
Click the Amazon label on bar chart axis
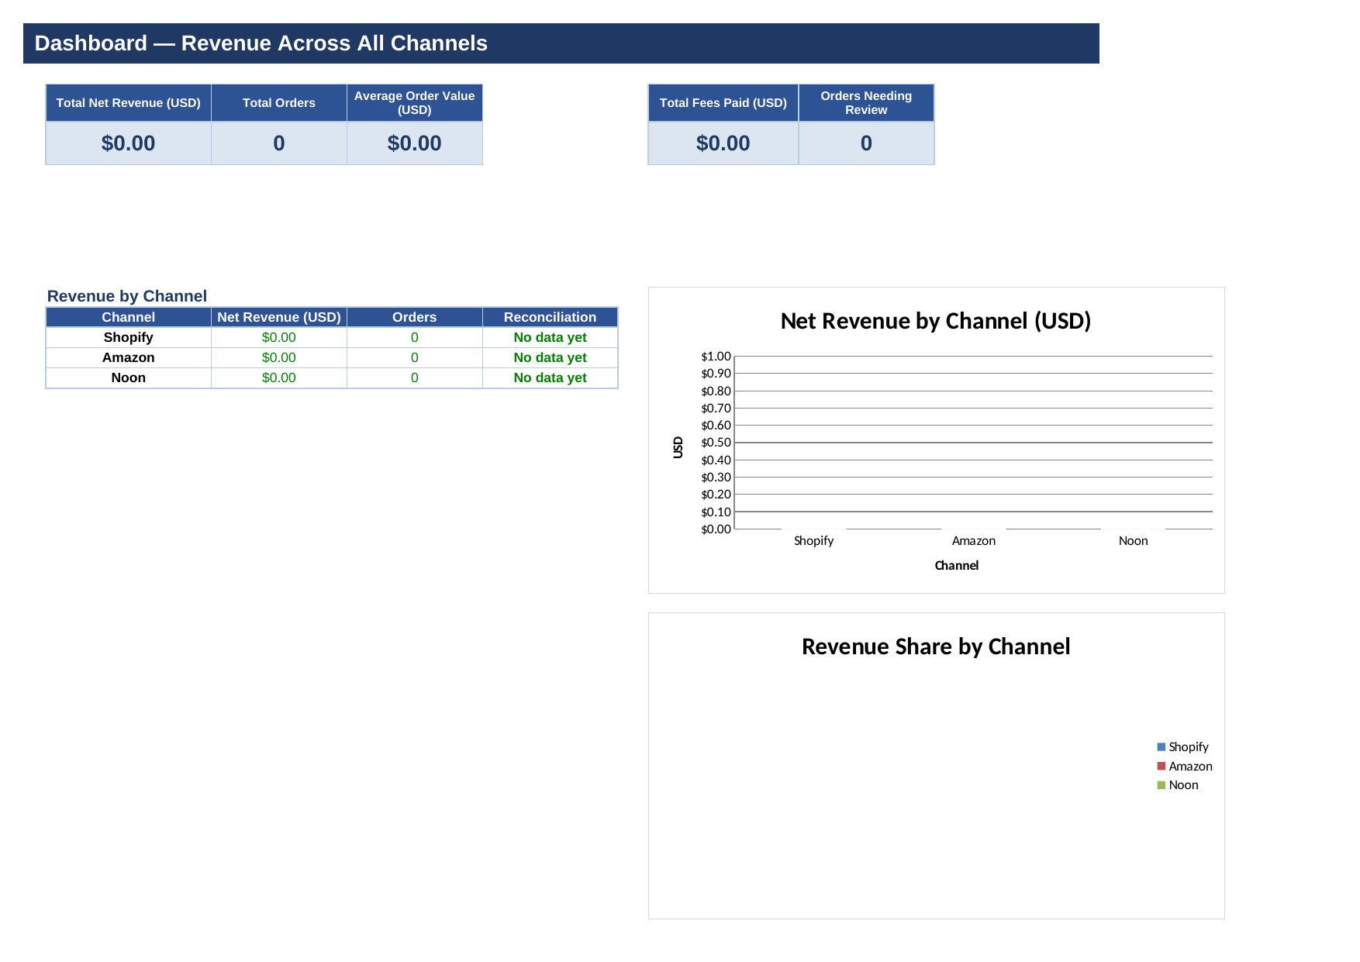click(x=974, y=541)
